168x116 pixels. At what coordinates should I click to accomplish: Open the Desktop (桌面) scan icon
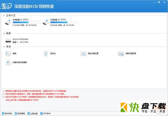point(8,54)
